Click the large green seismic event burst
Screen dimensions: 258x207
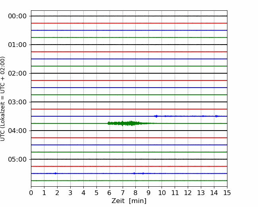129,123
